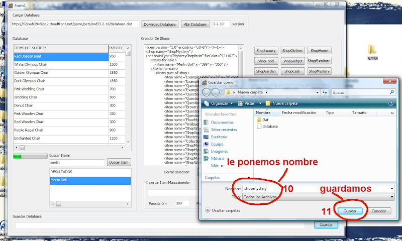Click the Form1 window title icon
The width and height of the screenshot is (402, 241).
pos(10,5)
